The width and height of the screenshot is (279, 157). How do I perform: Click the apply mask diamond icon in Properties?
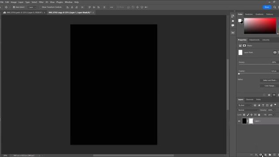269,95
